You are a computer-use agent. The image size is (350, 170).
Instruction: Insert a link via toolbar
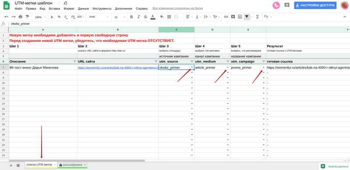coord(226,17)
